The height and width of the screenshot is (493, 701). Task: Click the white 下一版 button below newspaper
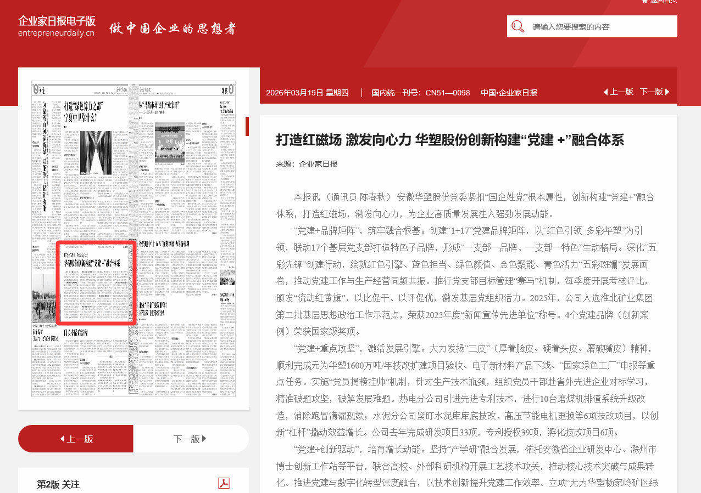191,439
